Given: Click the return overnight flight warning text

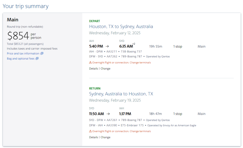Looking at the screenshot, I should tap(122, 131).
